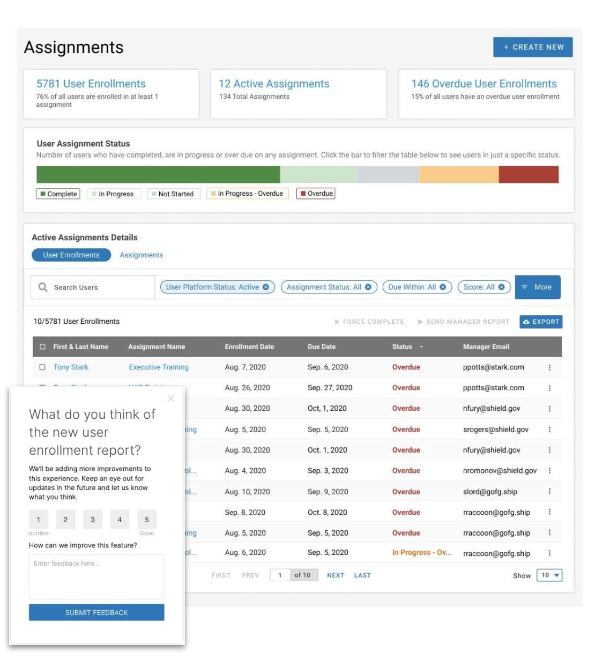Switch to User Enrollments tab
The width and height of the screenshot is (610, 667).
tap(71, 255)
